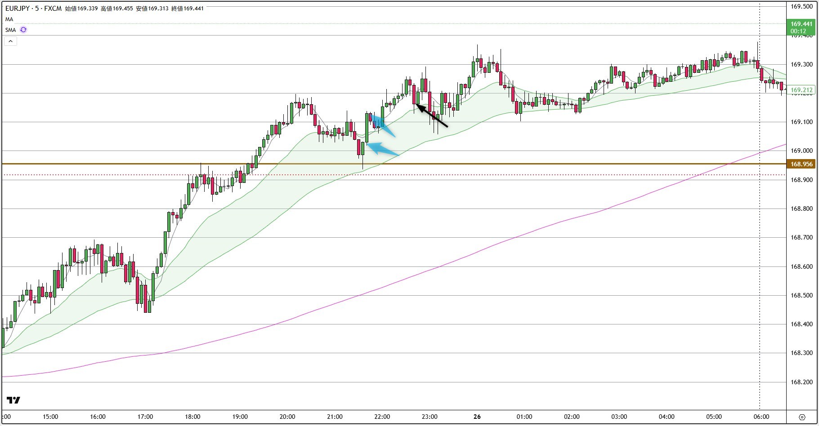Click the 169.500 price axis label
Image resolution: width=819 pixels, height=426 pixels.
point(801,7)
